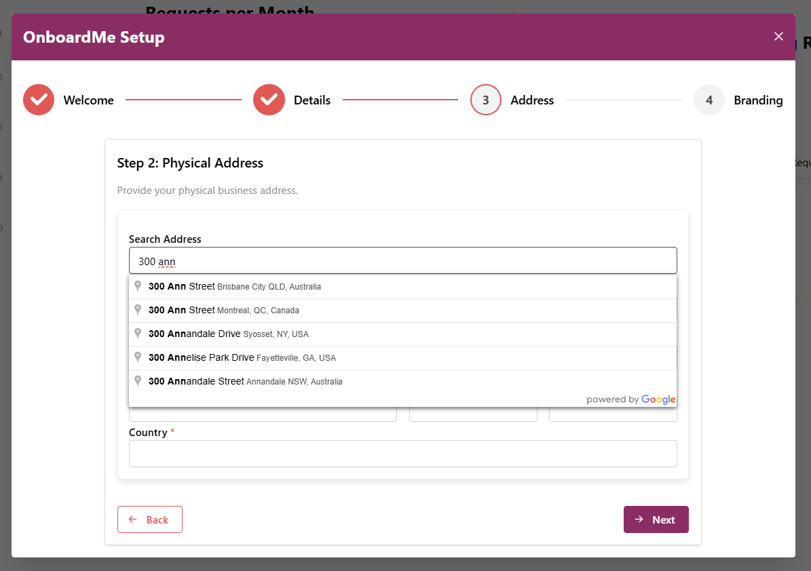Image resolution: width=811 pixels, height=571 pixels.
Task: Click the Welcome step checkmark icon
Action: pyautogui.click(x=39, y=100)
